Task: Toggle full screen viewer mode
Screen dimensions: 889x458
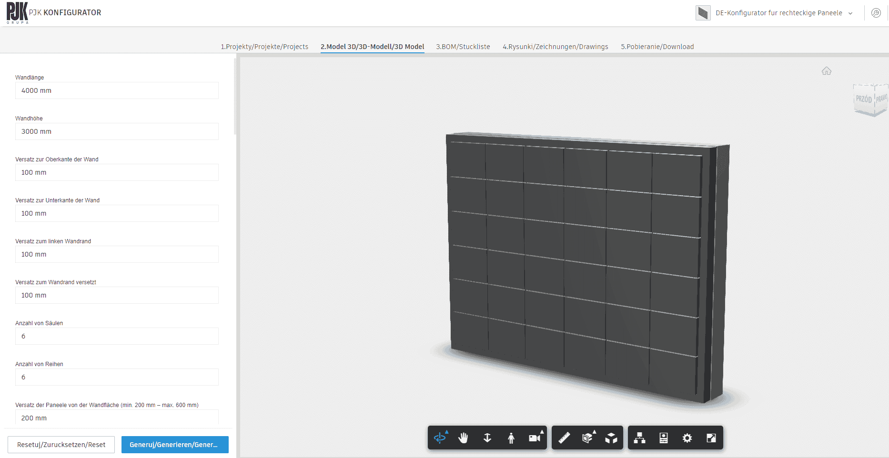Action: click(x=711, y=438)
